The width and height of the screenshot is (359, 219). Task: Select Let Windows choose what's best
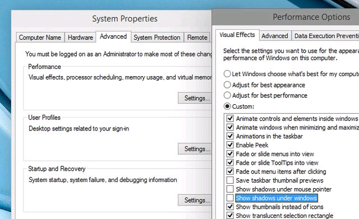(x=227, y=73)
